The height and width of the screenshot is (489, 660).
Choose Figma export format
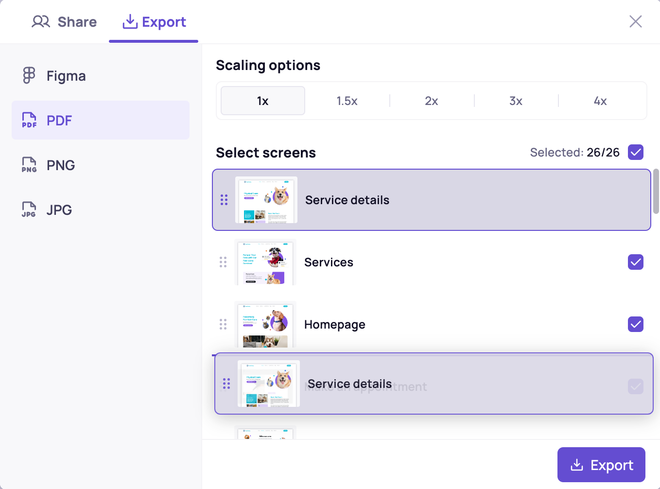point(101,76)
